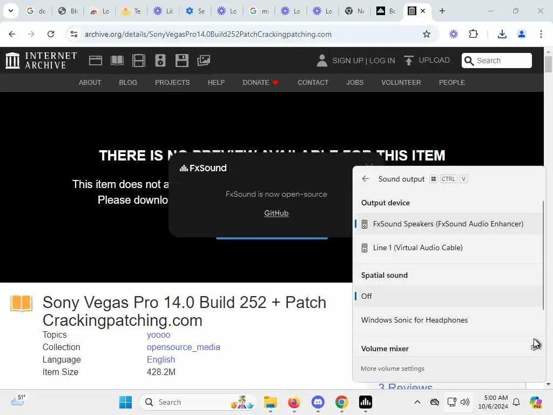
Task: Close the active Internet Archive tab
Action: [423, 11]
